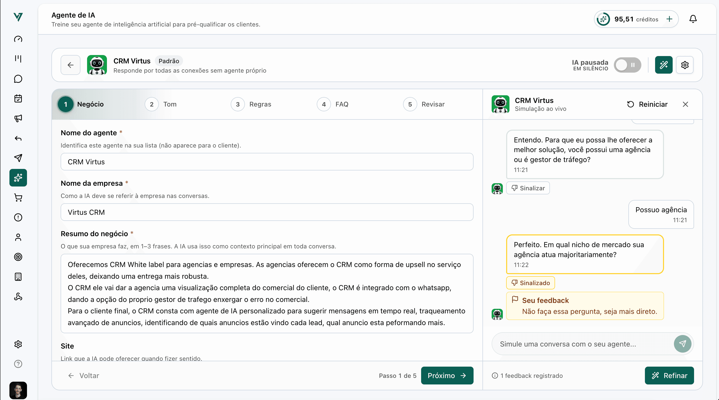This screenshot has height=400, width=719.
Task: Click Reiniciar to restart simulation
Action: coord(647,104)
